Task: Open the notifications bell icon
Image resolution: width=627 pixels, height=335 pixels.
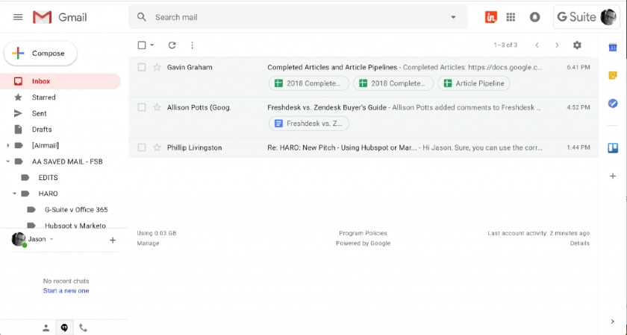Action: [x=534, y=17]
